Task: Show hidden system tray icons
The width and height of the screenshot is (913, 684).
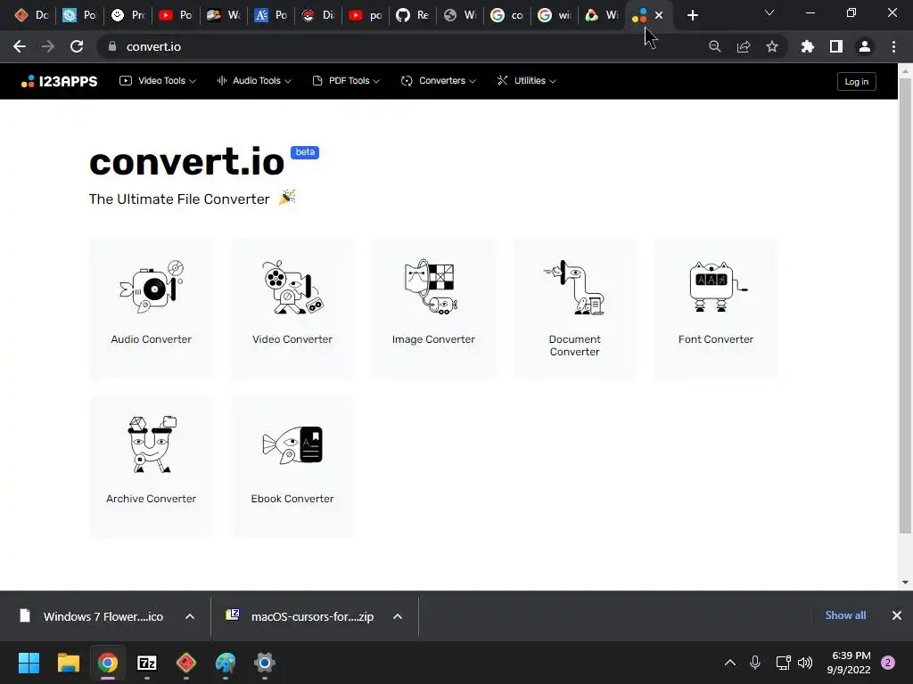Action: tap(730, 663)
